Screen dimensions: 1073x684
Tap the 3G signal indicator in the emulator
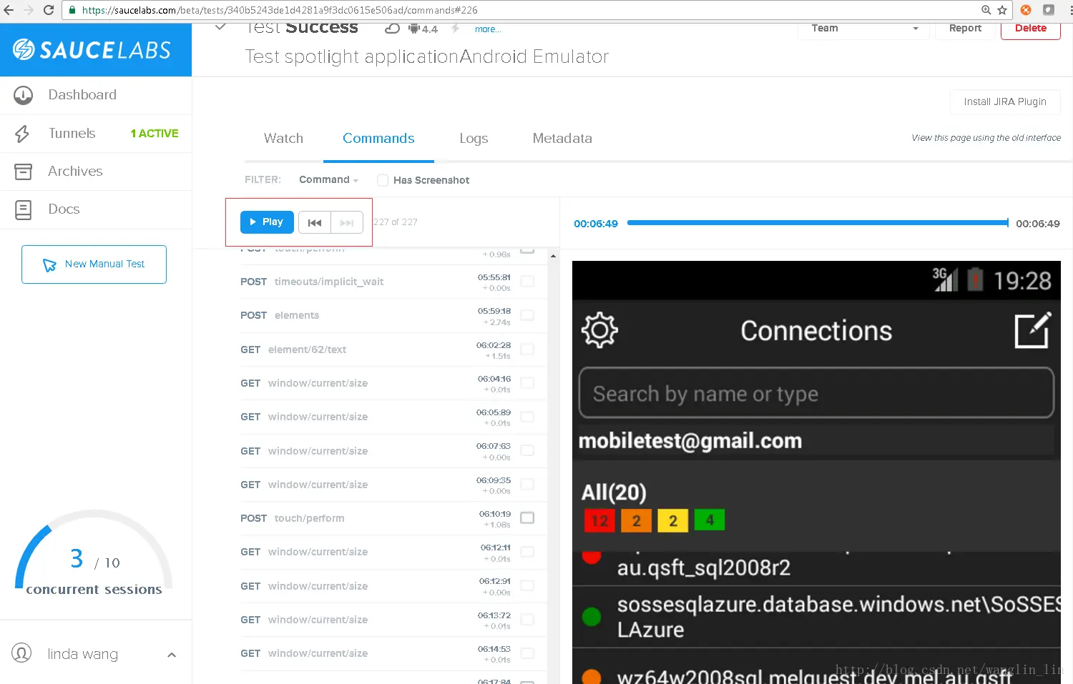click(944, 279)
